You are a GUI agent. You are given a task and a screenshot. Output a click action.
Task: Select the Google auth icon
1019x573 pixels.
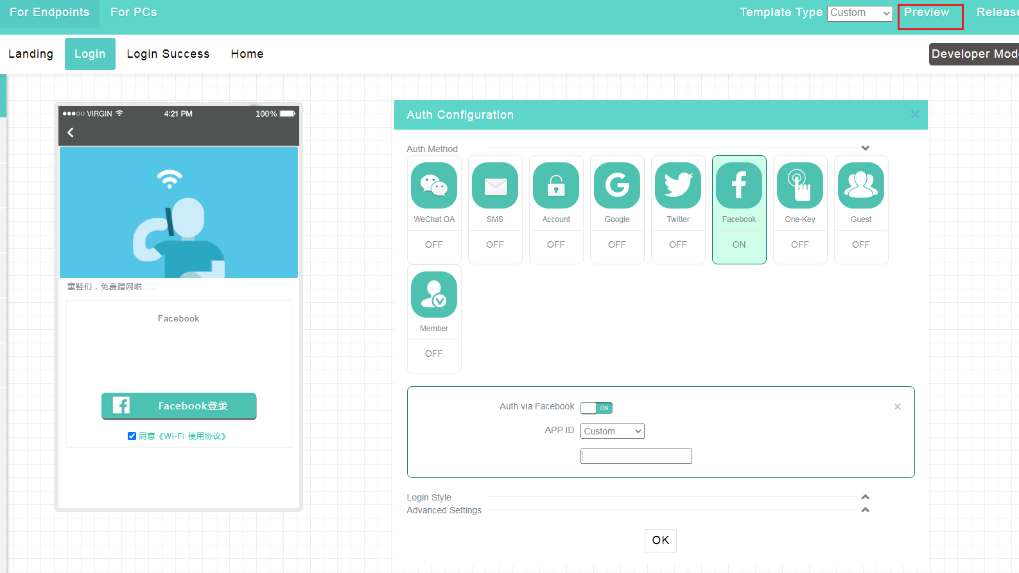(x=617, y=185)
